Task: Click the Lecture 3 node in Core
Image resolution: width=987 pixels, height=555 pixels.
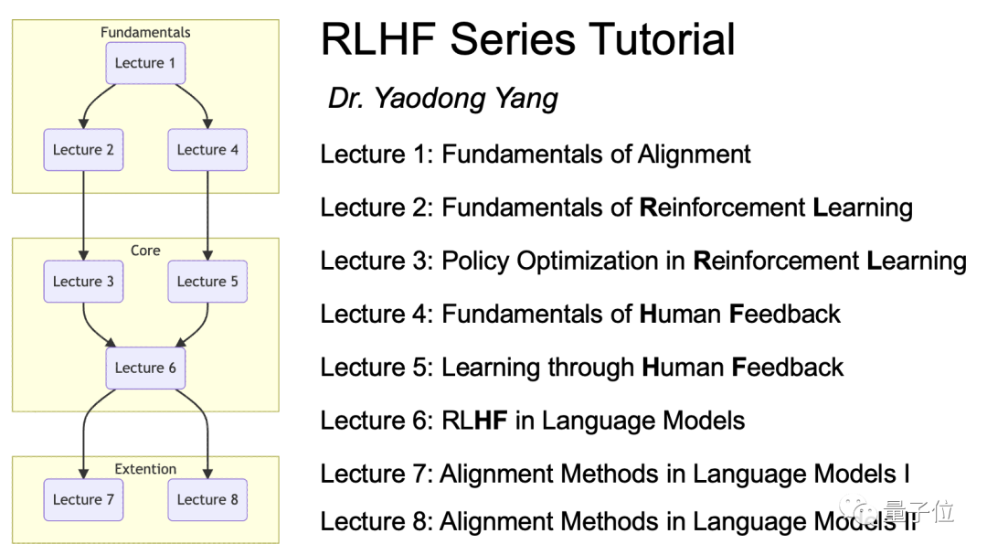Action: 83,282
